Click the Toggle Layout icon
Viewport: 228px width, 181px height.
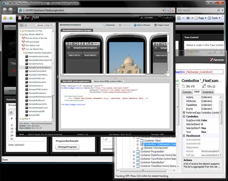pos(155,25)
